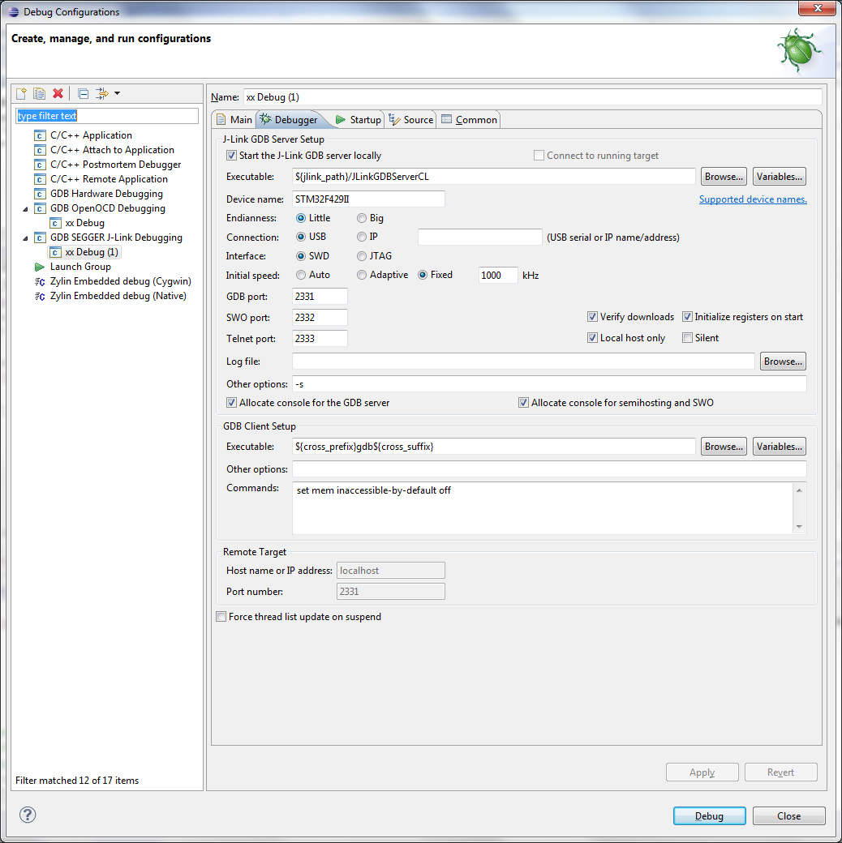
Task: Click the help question mark icon
Action: [28, 815]
